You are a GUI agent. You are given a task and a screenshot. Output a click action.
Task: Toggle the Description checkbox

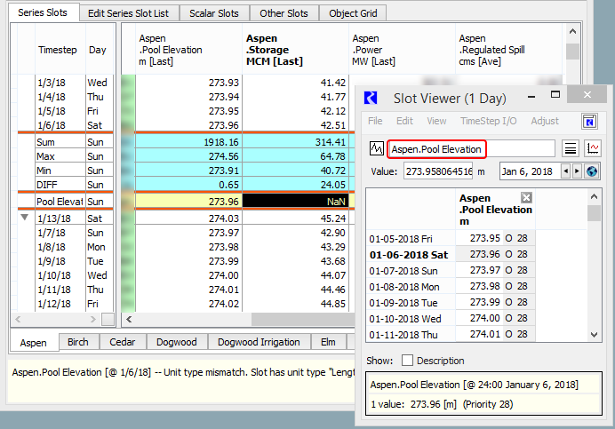click(x=408, y=361)
